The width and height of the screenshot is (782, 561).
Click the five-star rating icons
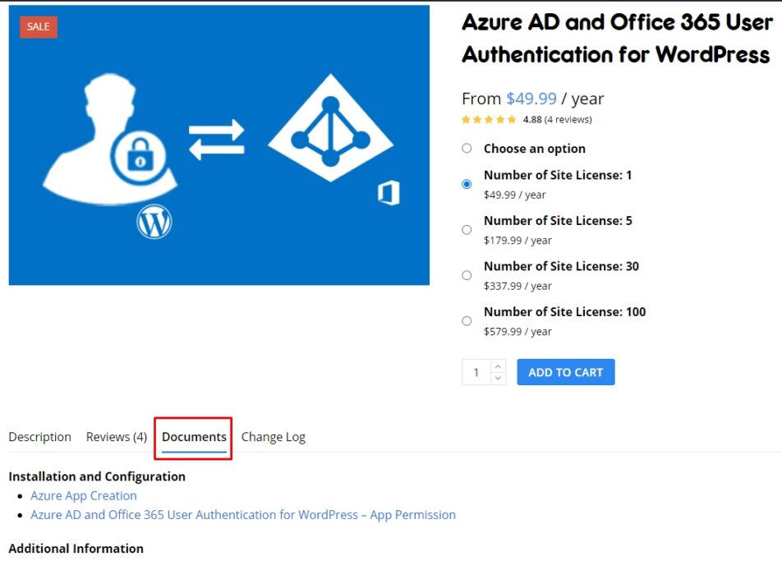click(x=489, y=120)
